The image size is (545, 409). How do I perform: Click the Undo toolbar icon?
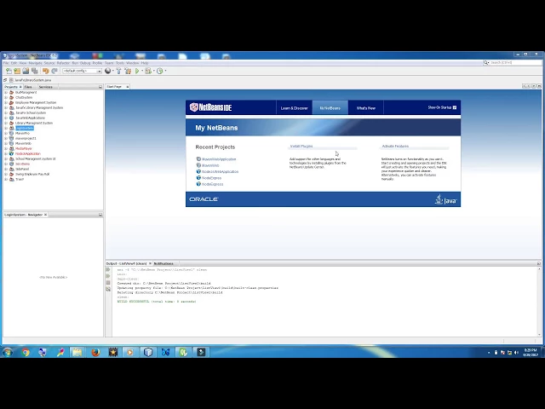click(x=45, y=71)
